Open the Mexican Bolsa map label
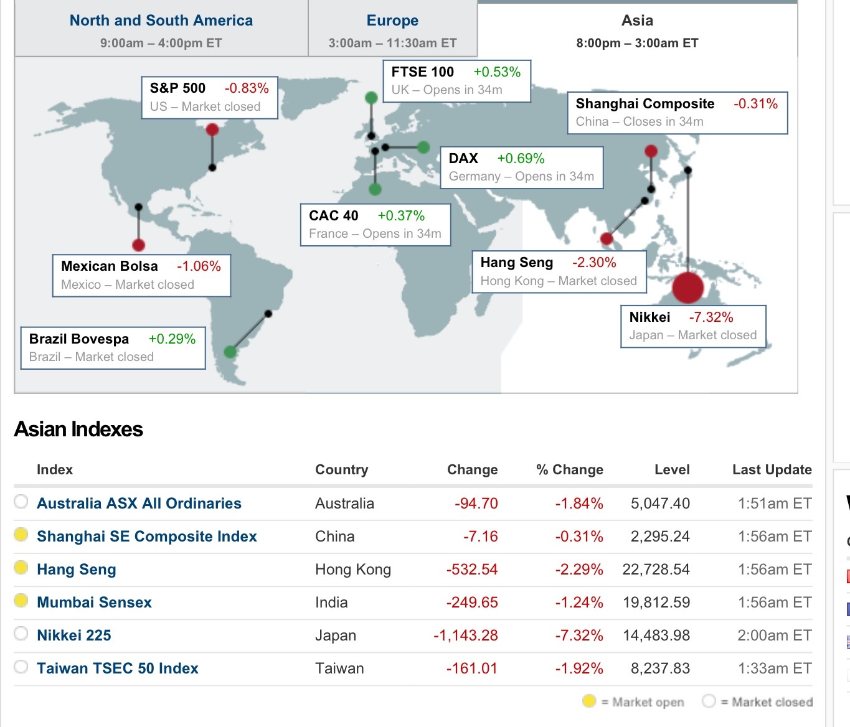 (141, 275)
